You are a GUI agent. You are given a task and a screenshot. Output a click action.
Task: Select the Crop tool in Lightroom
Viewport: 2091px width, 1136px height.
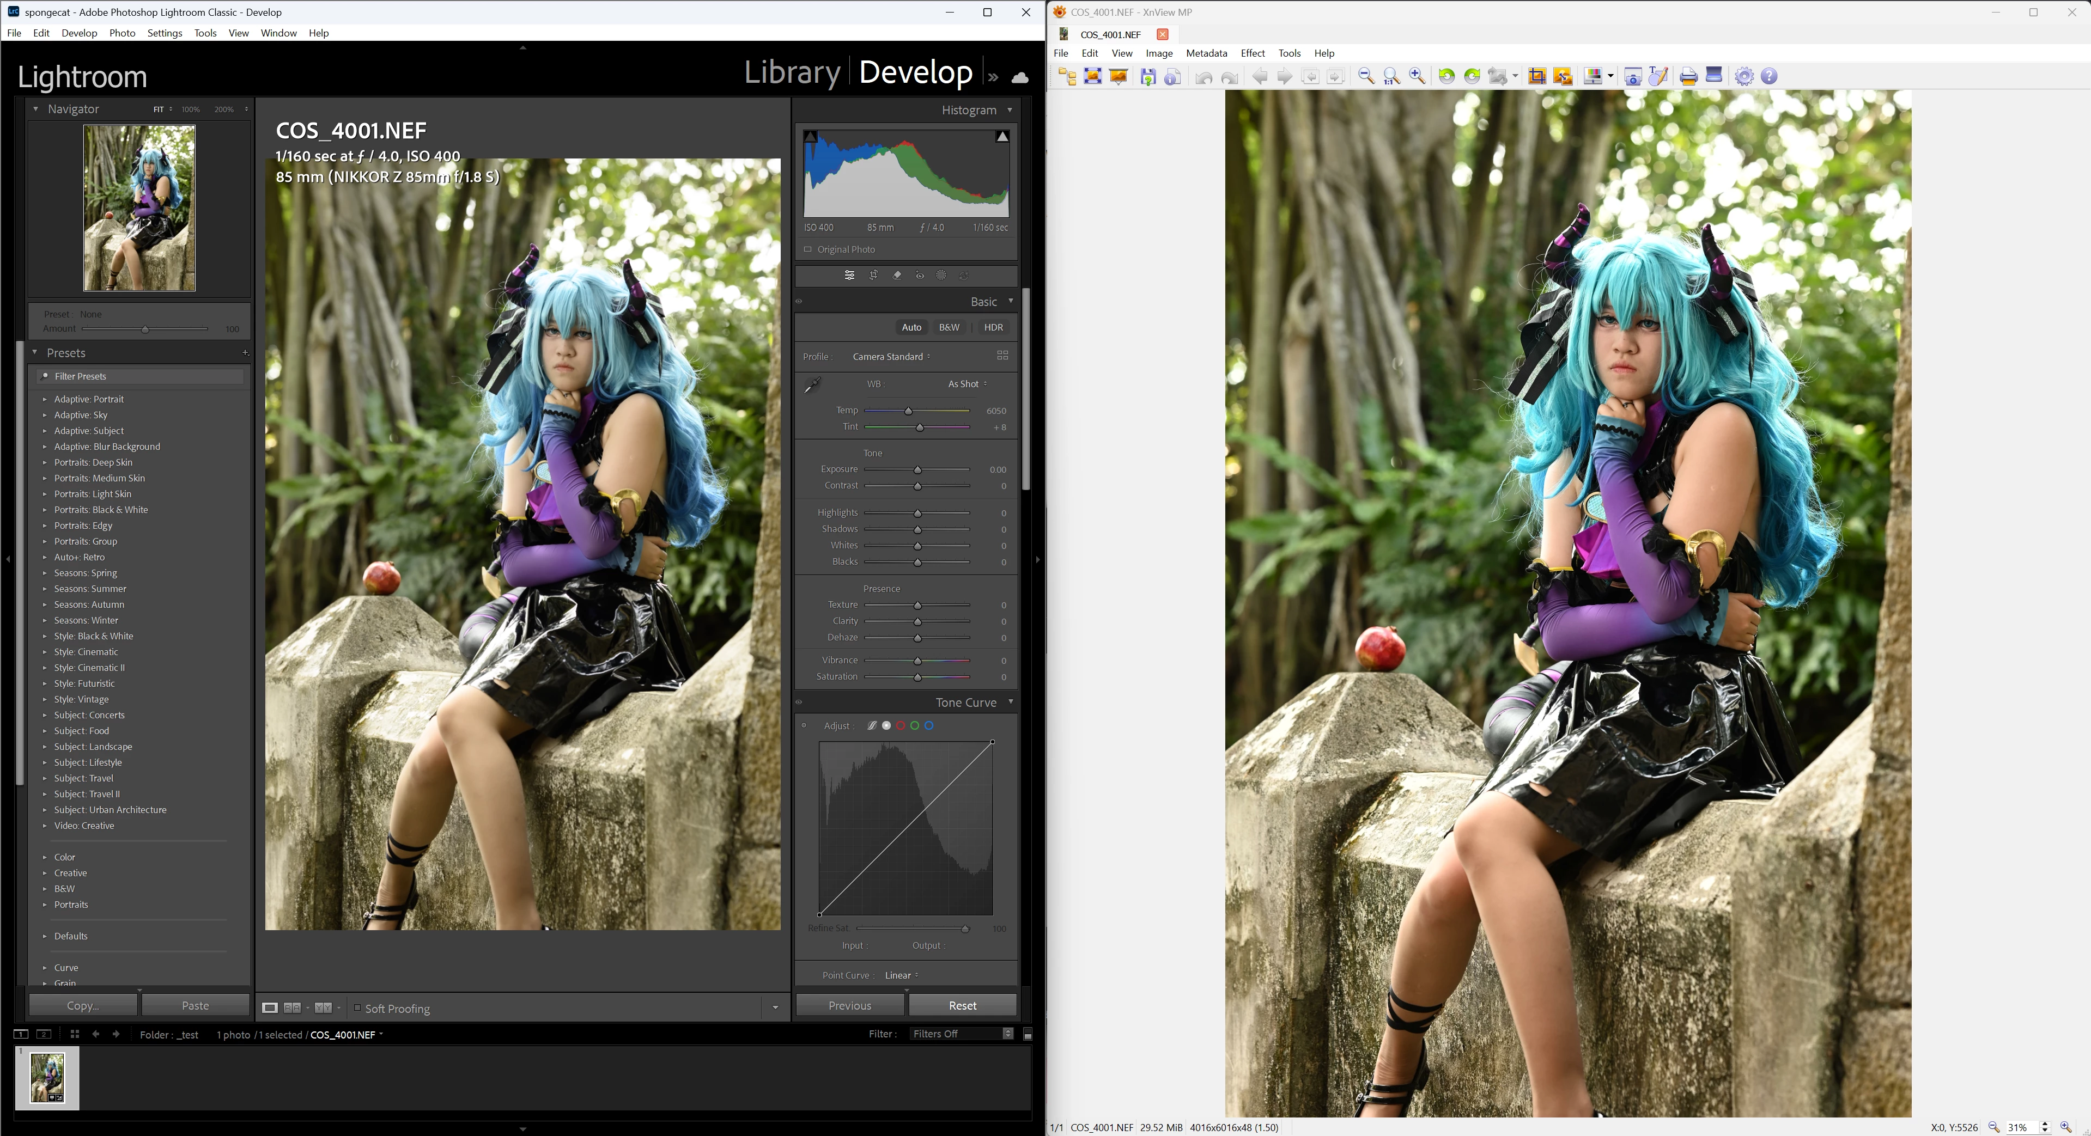click(873, 276)
